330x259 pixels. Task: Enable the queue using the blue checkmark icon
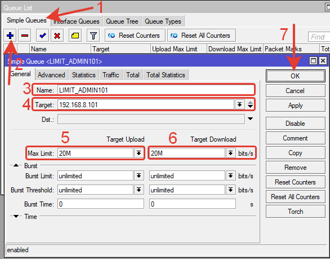(x=42, y=36)
